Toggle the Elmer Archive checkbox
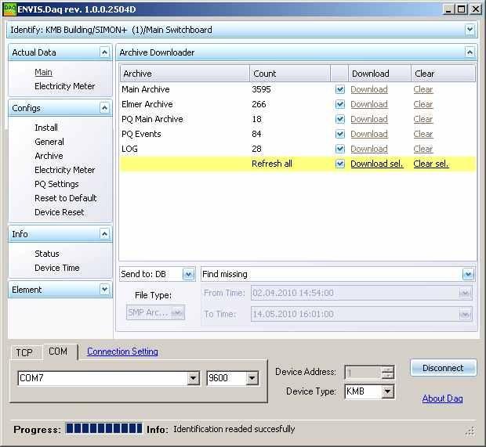 [x=340, y=104]
